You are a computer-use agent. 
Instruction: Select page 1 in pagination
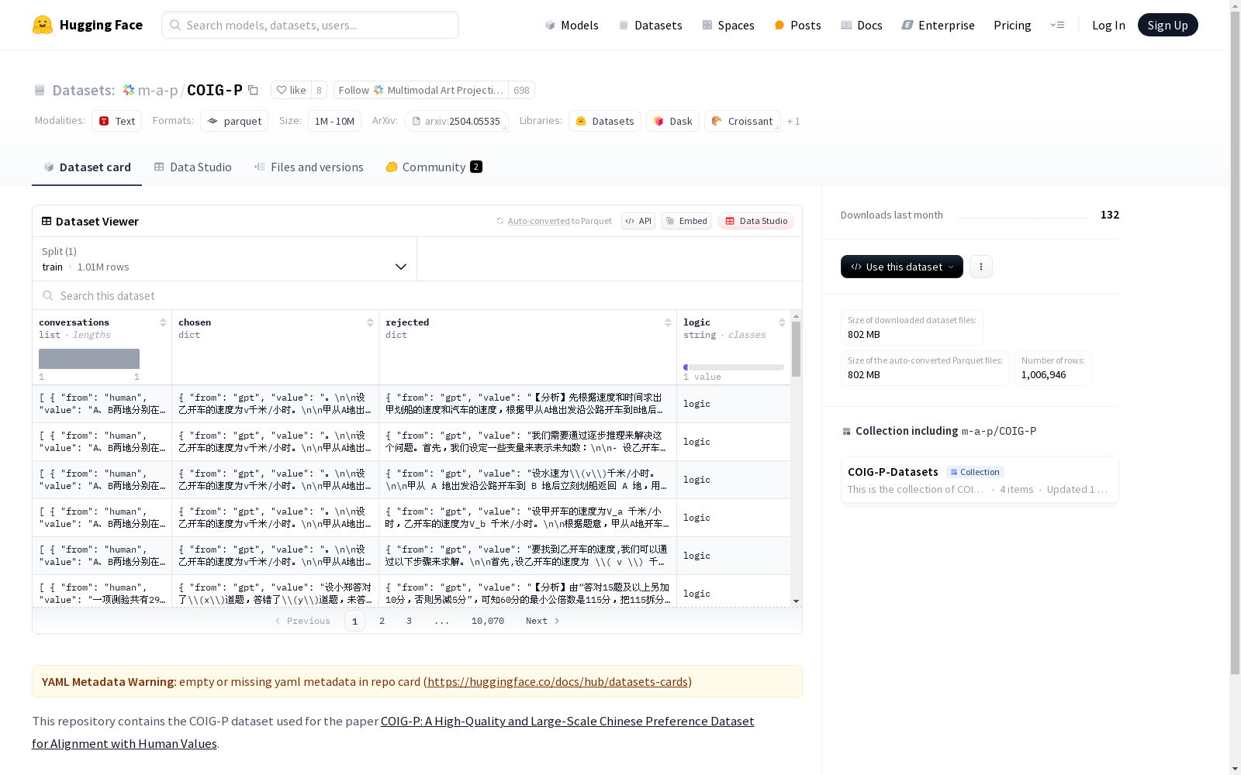(x=354, y=621)
